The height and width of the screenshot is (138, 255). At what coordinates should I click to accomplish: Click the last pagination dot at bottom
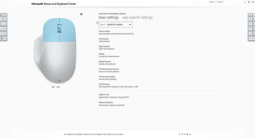pyautogui.click(x=190, y=134)
